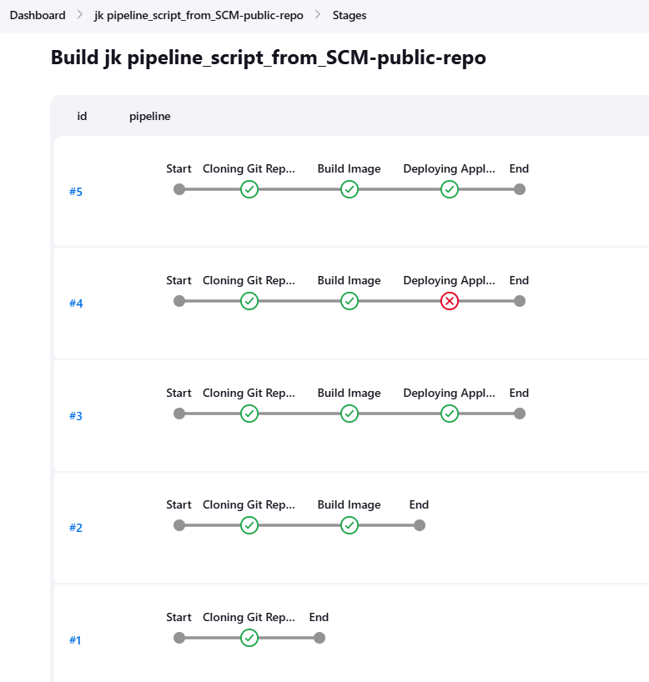The image size is (649, 682).
Task: Click the Build Image checkmark in build #4
Action: 349,301
